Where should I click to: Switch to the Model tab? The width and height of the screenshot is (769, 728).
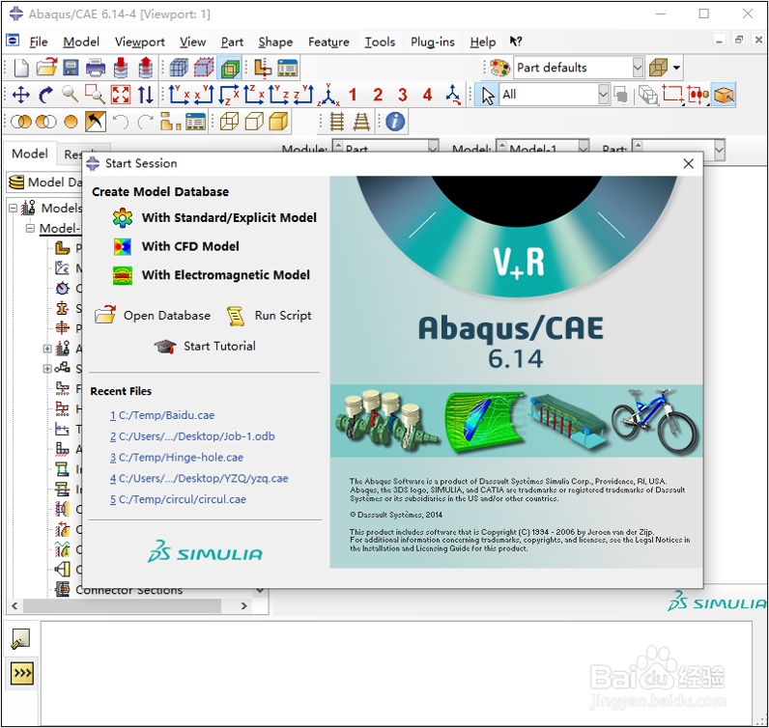(x=30, y=154)
